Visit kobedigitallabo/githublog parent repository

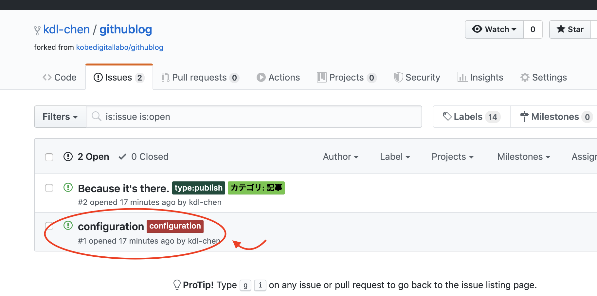pyautogui.click(x=119, y=47)
